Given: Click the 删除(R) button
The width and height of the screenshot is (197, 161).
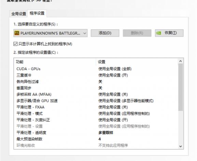Looking at the screenshot, I should pos(137,33).
